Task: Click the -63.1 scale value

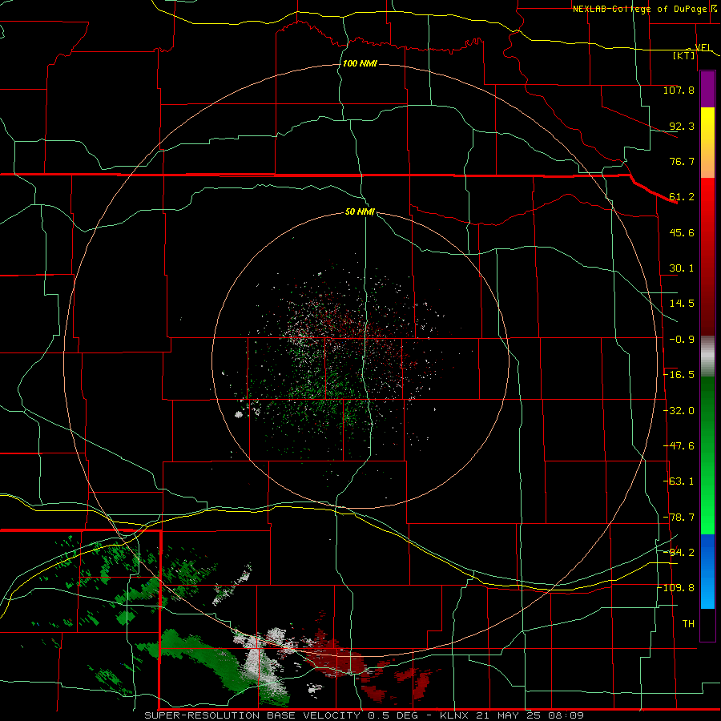Action: tap(679, 481)
